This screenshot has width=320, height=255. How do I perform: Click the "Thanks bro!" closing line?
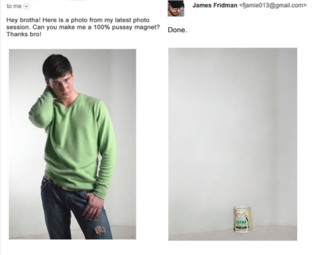(24, 34)
